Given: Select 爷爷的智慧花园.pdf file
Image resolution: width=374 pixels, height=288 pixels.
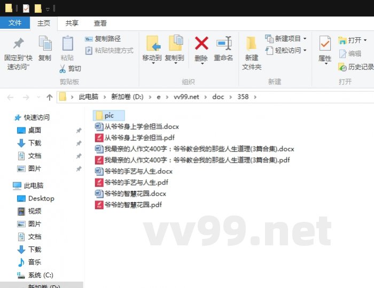Looking at the screenshot, I should (x=128, y=205).
